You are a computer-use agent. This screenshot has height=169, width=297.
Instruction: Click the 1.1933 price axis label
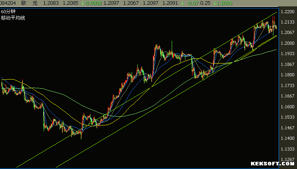coord(287,54)
